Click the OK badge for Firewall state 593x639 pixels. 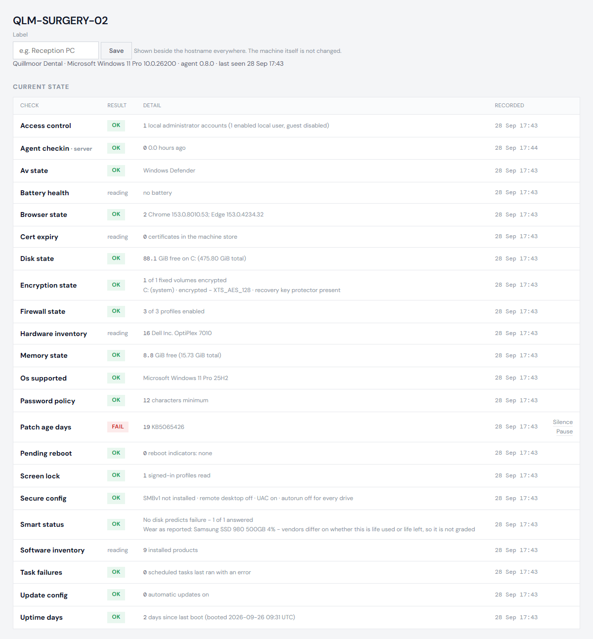tap(116, 311)
